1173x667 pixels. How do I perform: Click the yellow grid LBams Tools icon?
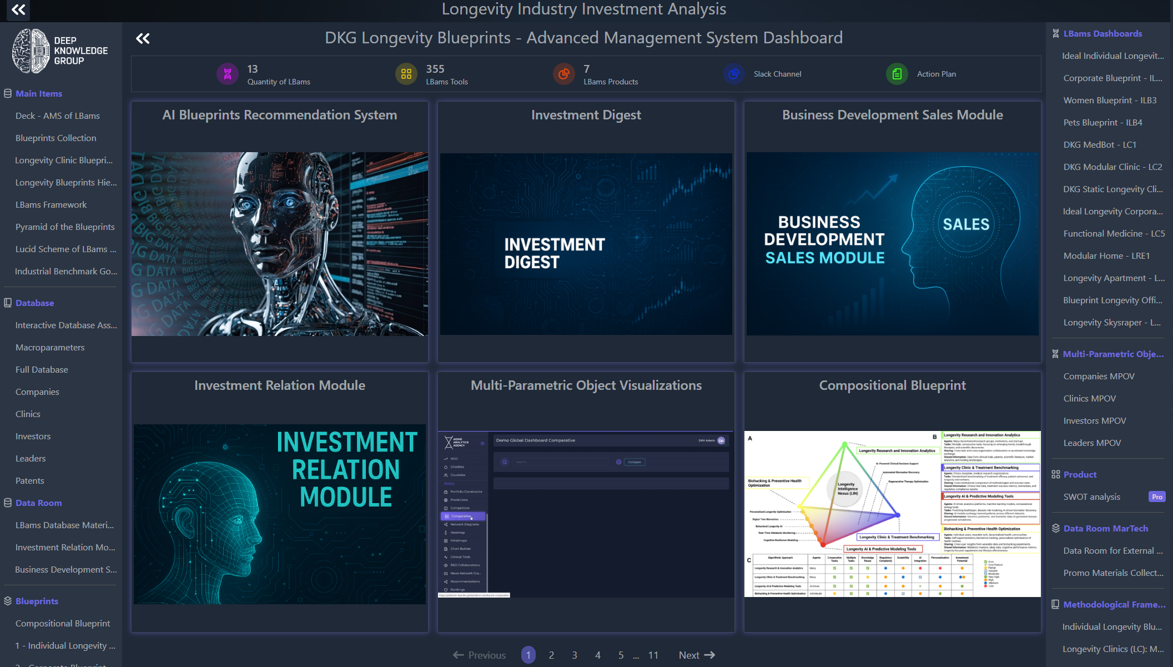(x=406, y=74)
